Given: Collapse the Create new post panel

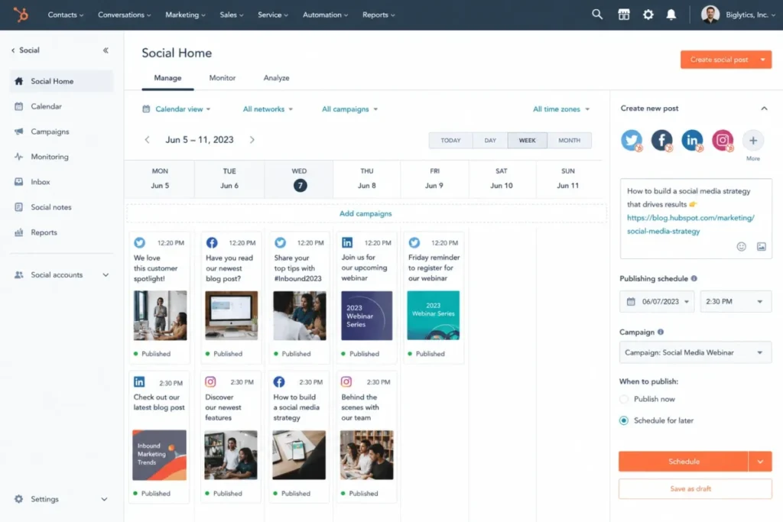Looking at the screenshot, I should (764, 109).
